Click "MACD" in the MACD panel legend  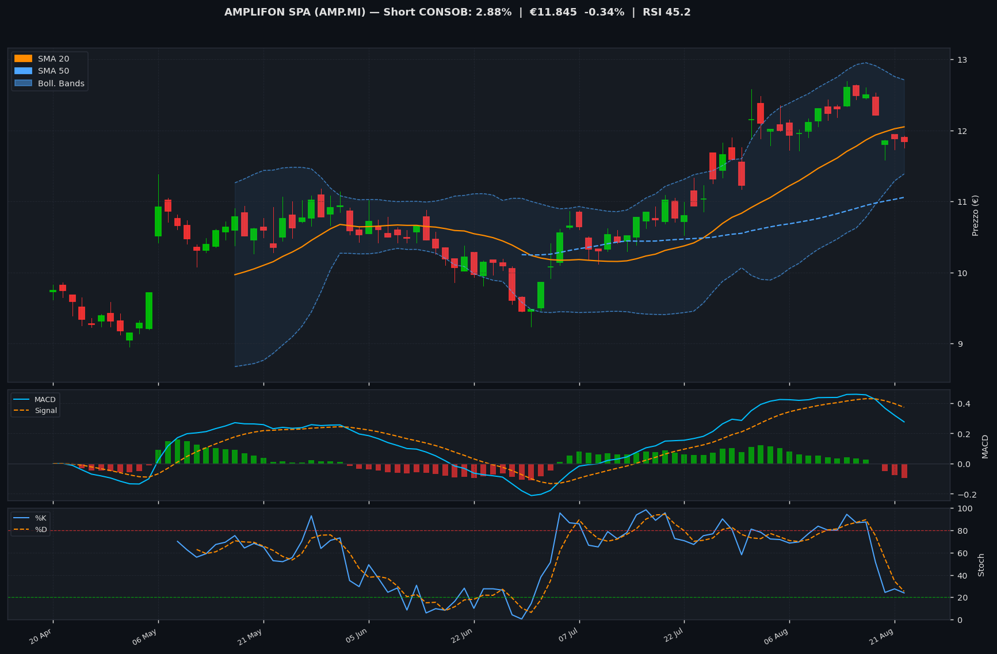45,400
